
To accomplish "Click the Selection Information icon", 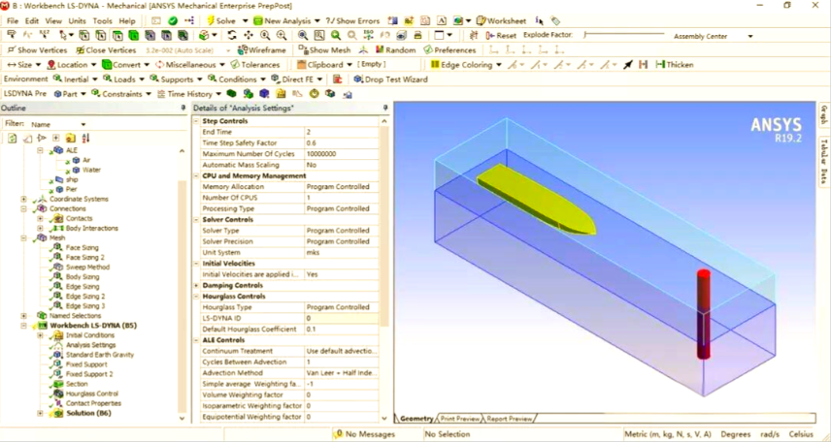I will point(539,20).
